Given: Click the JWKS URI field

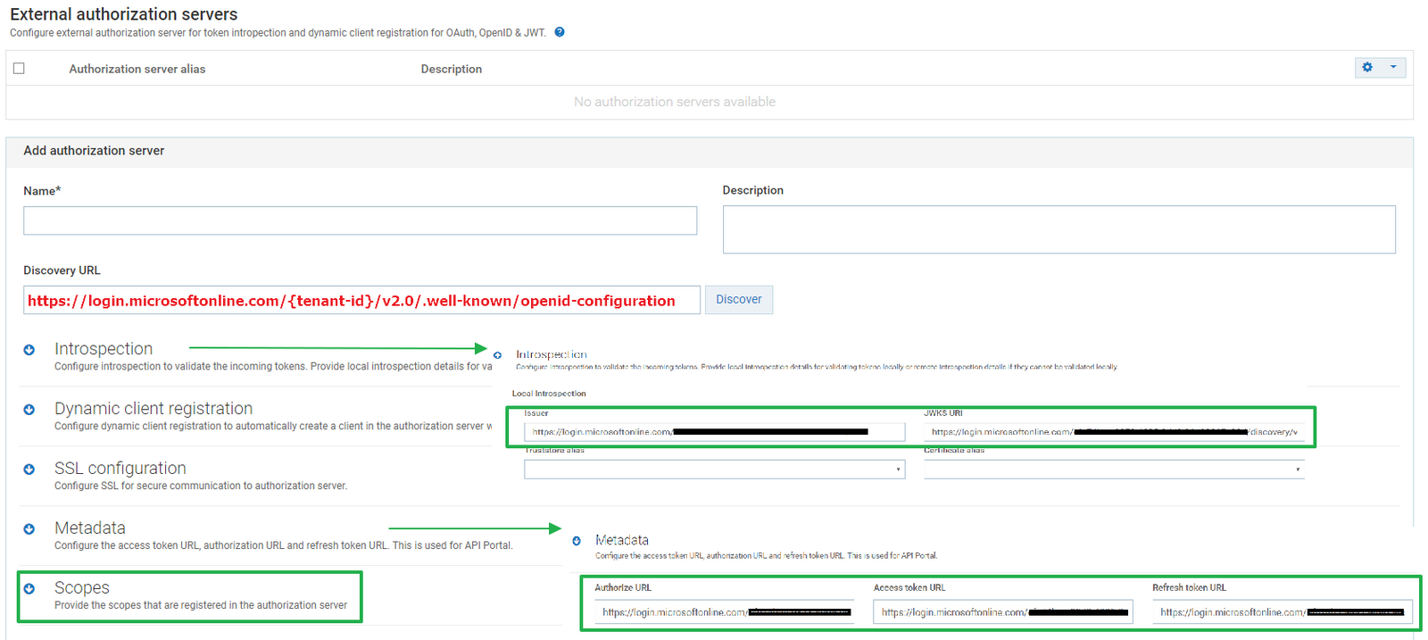Looking at the screenshot, I should click(x=1114, y=432).
